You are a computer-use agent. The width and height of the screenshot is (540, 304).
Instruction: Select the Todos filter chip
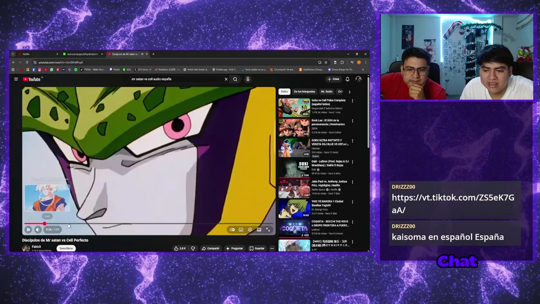pos(284,92)
